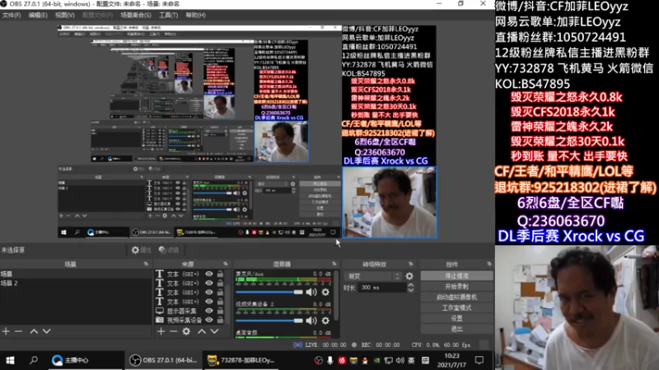The height and width of the screenshot is (370, 659).
Task: Click the 开始录制 button
Action: pyautogui.click(x=456, y=286)
